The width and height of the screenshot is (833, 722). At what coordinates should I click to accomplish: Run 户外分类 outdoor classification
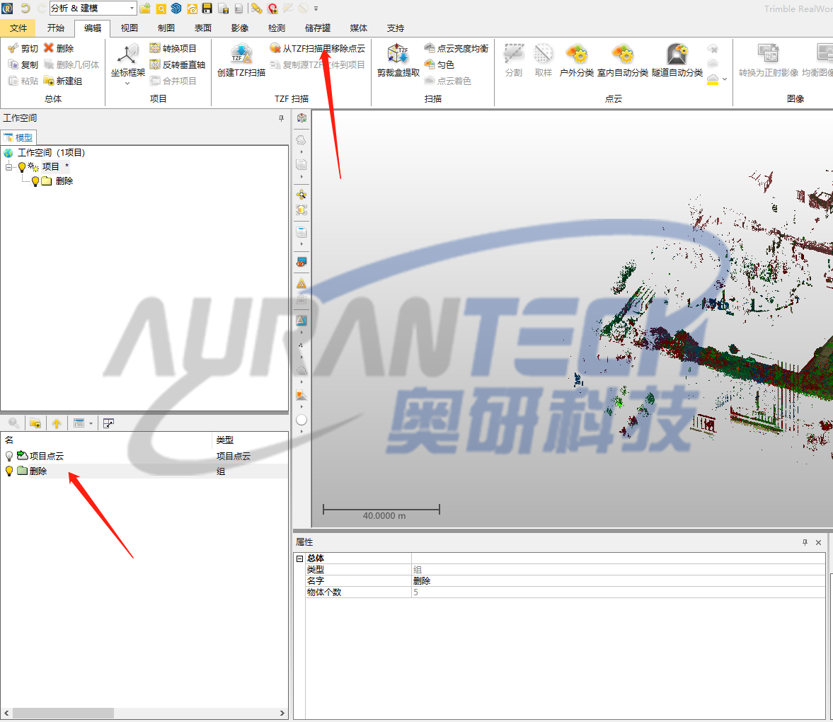[x=576, y=61]
